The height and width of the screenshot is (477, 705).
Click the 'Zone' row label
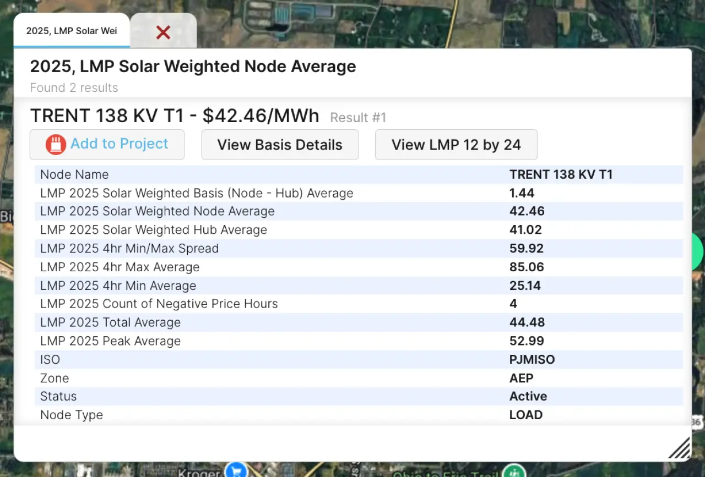click(55, 379)
